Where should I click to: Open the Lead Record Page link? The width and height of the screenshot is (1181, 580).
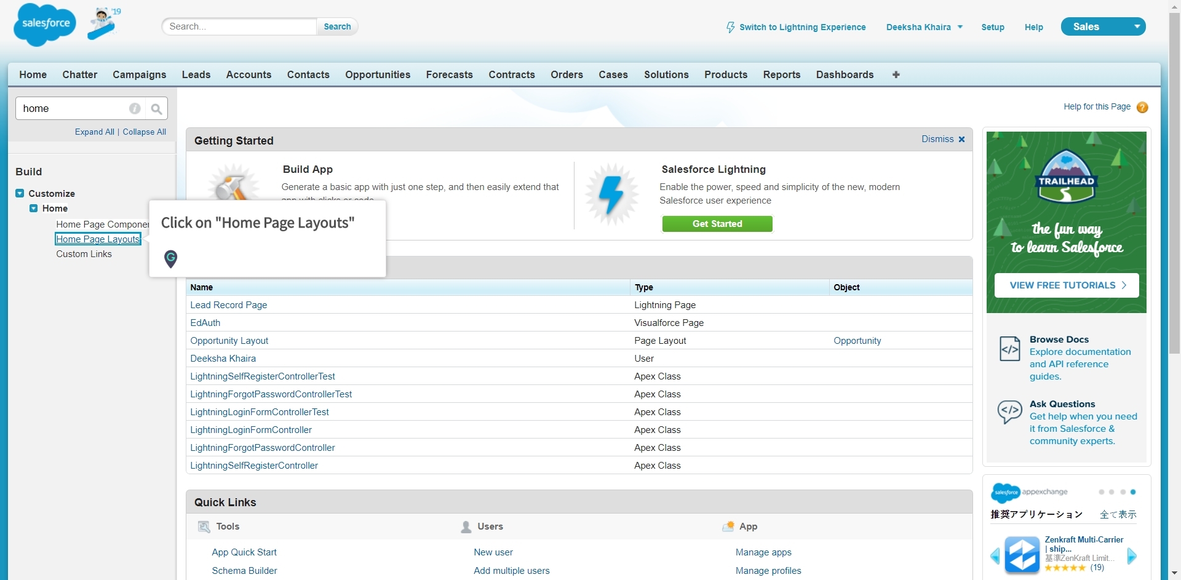pos(228,305)
